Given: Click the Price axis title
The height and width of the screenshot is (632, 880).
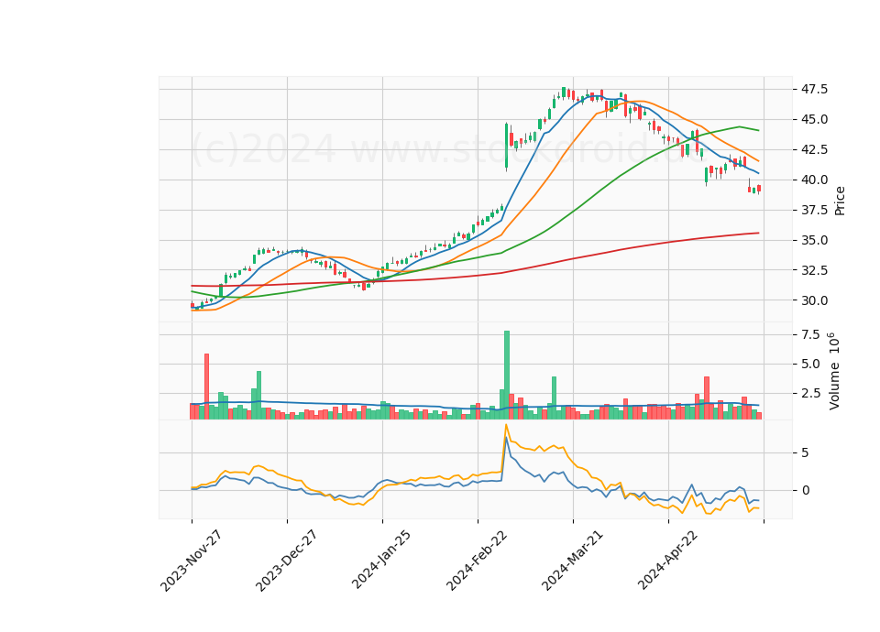Looking at the screenshot, I should click(840, 201).
